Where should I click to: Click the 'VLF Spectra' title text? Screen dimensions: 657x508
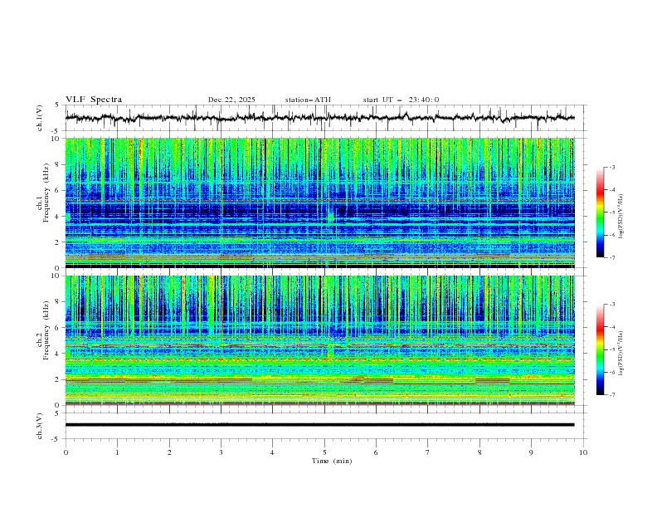point(94,100)
